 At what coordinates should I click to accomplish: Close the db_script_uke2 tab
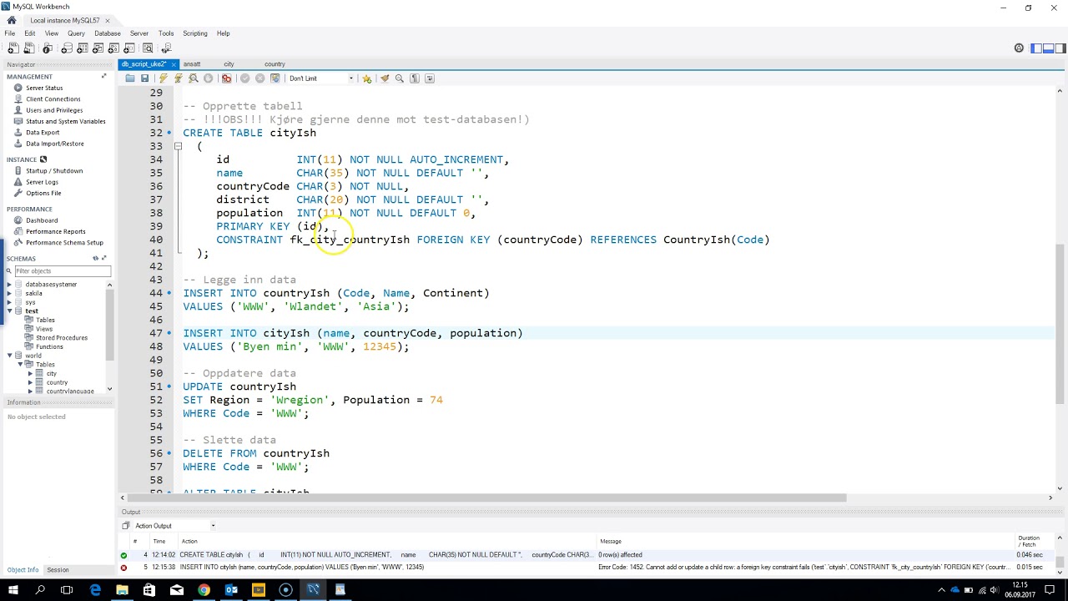tap(174, 64)
